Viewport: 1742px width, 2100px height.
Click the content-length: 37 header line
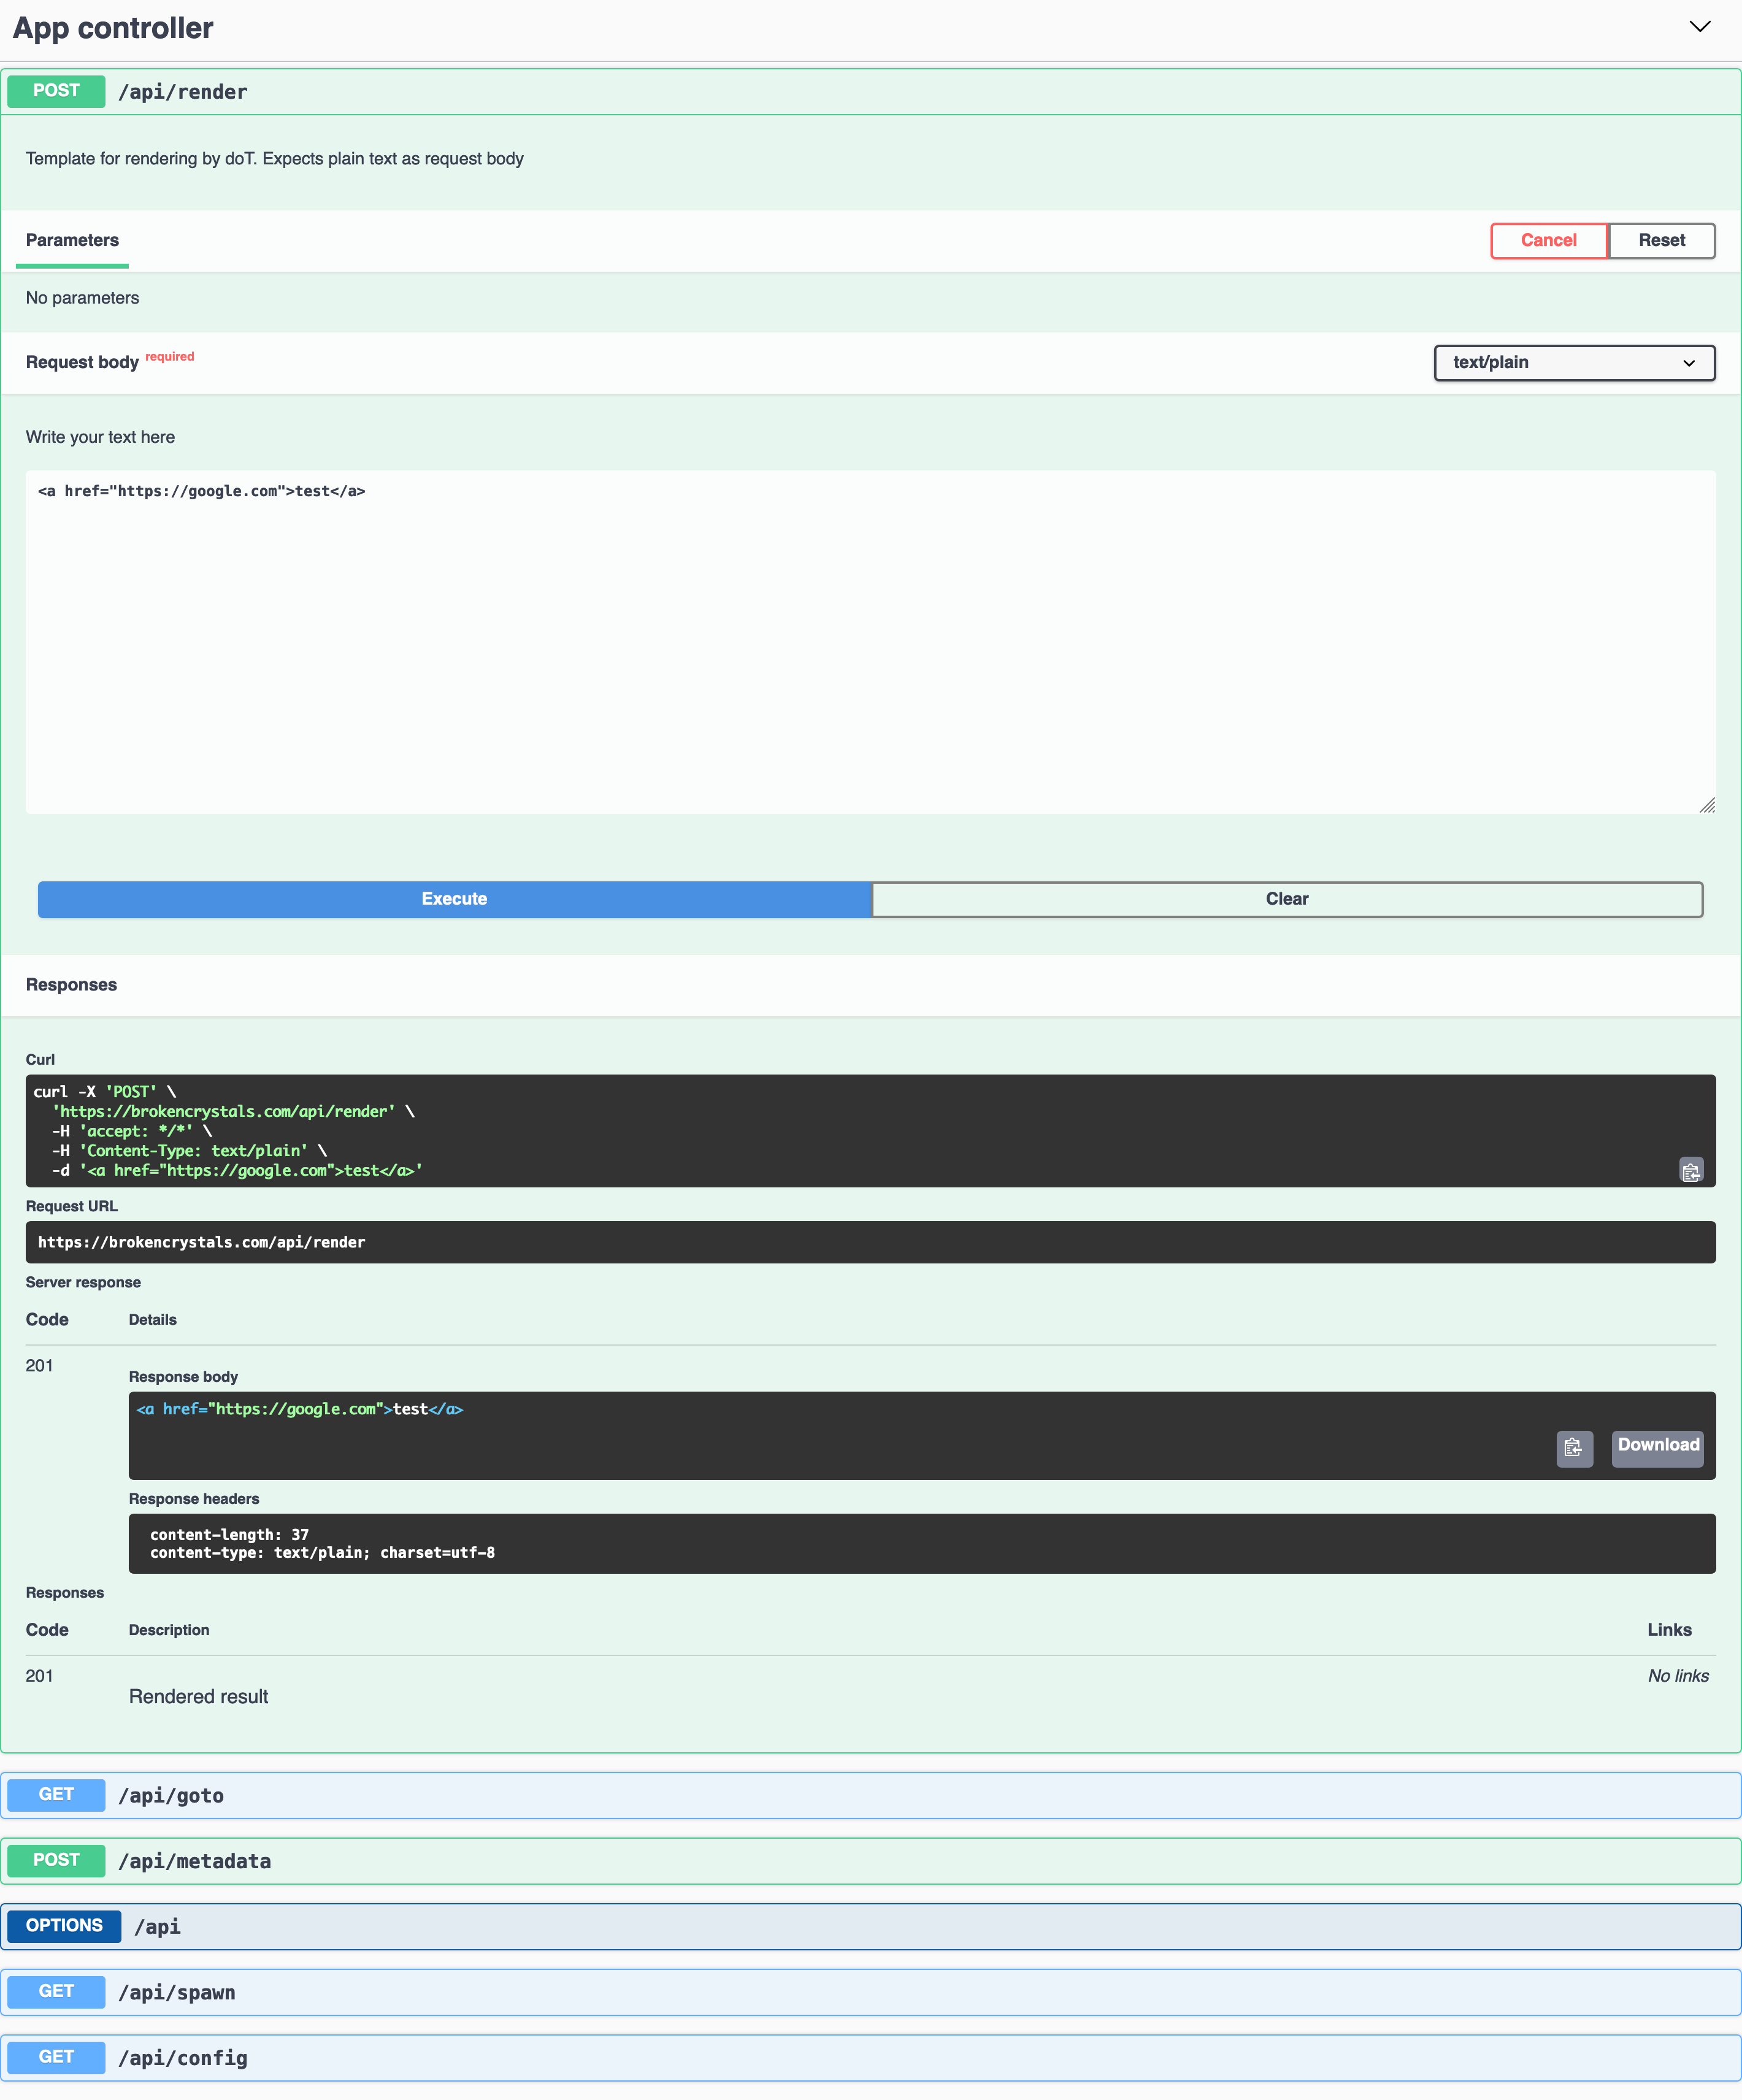click(229, 1535)
